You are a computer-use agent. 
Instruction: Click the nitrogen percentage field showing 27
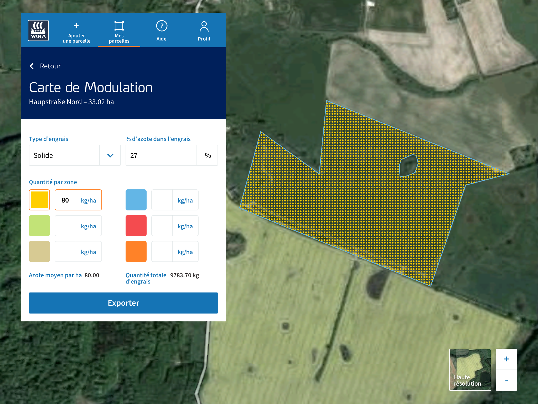[161, 155]
